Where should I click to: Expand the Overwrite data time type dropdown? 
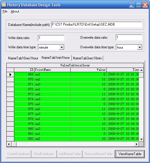click(x=140, y=47)
